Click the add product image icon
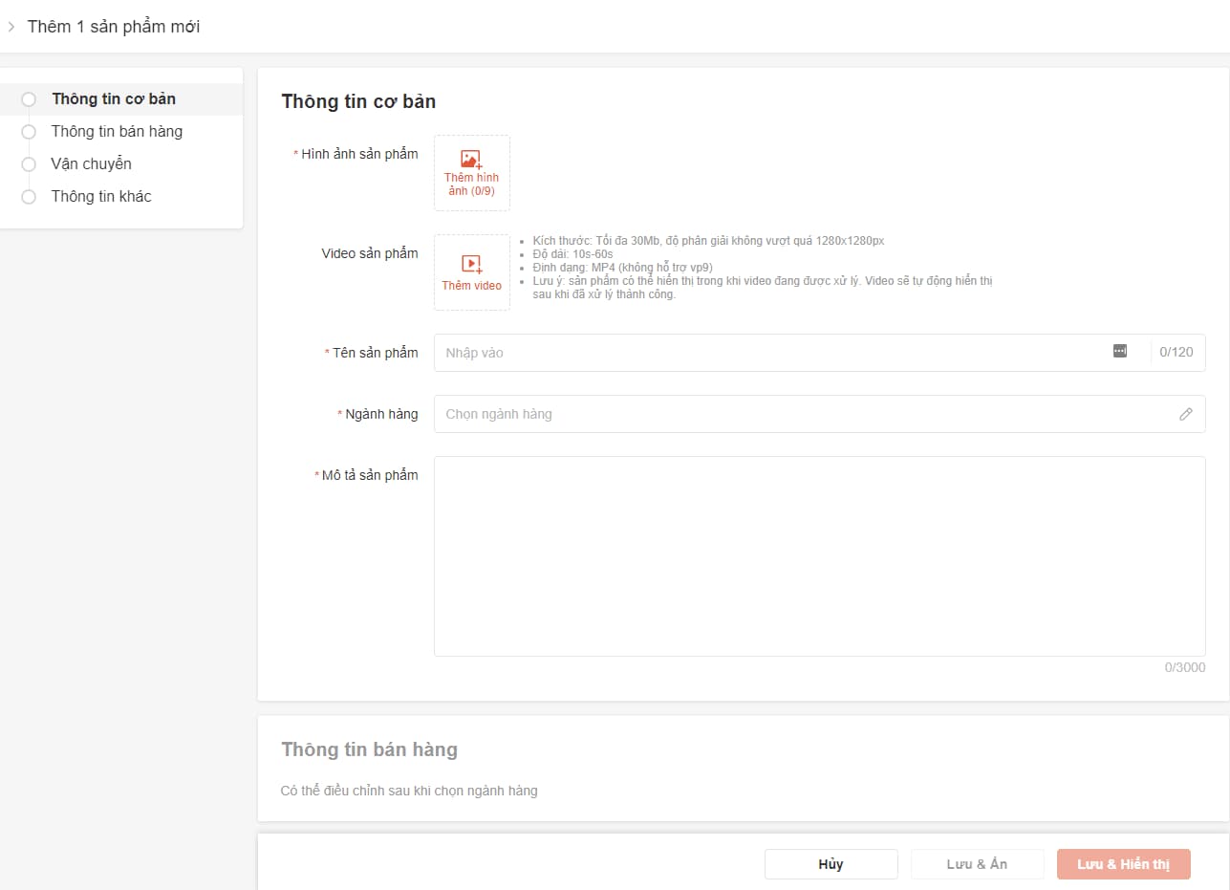1230x890 pixels. coord(471,160)
